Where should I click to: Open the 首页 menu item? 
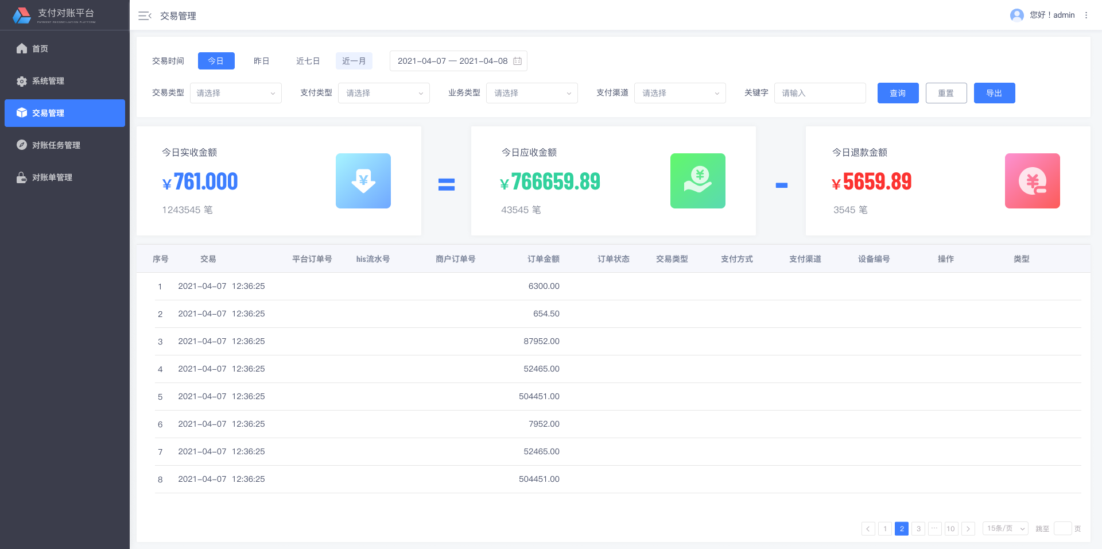(x=65, y=49)
